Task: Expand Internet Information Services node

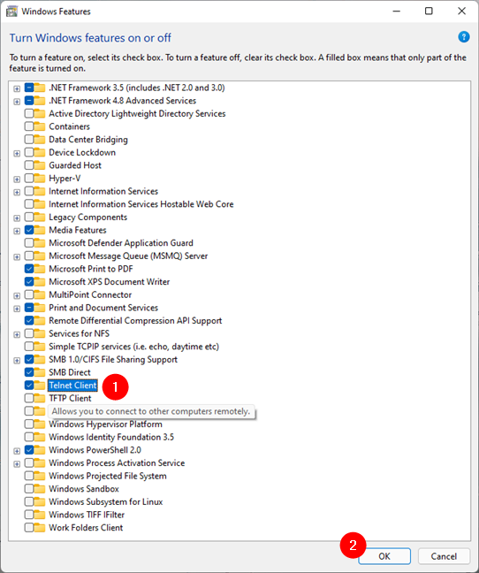Action: pyautogui.click(x=17, y=192)
